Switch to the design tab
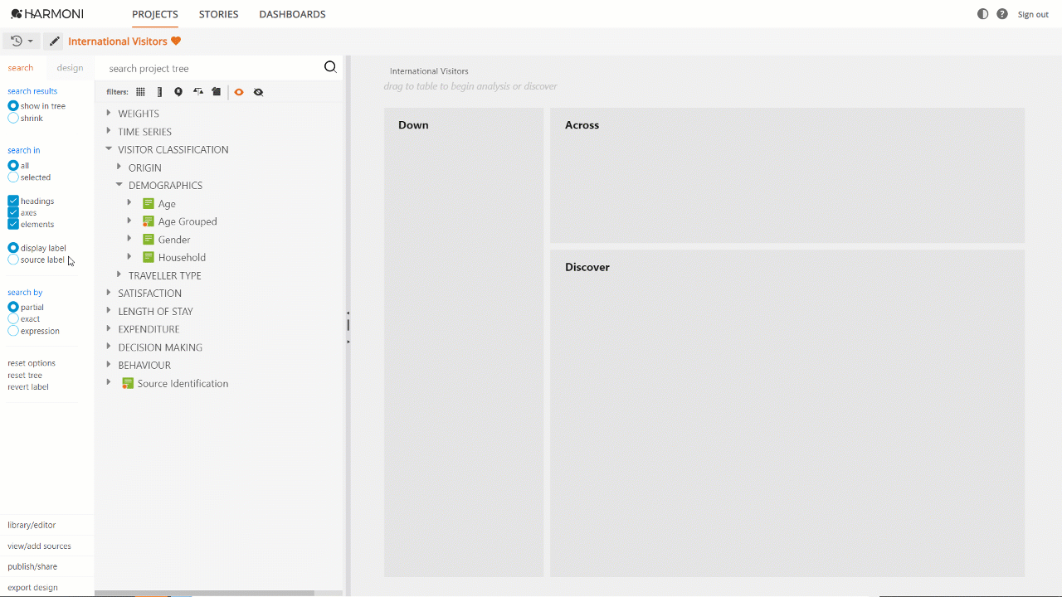Image resolution: width=1062 pixels, height=597 pixels. (70, 68)
